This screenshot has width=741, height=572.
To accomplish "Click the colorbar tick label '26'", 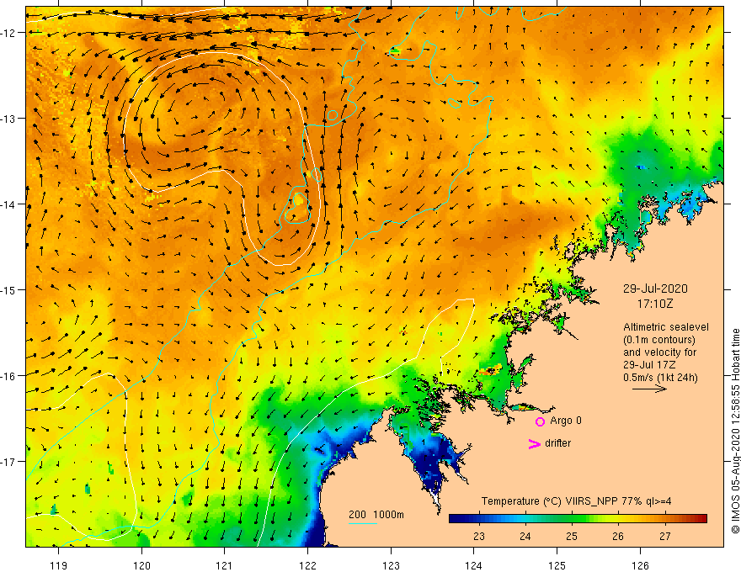I will pyautogui.click(x=618, y=536).
